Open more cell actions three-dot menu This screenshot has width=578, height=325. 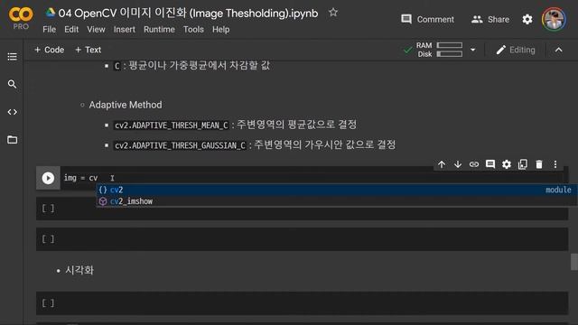coord(555,164)
